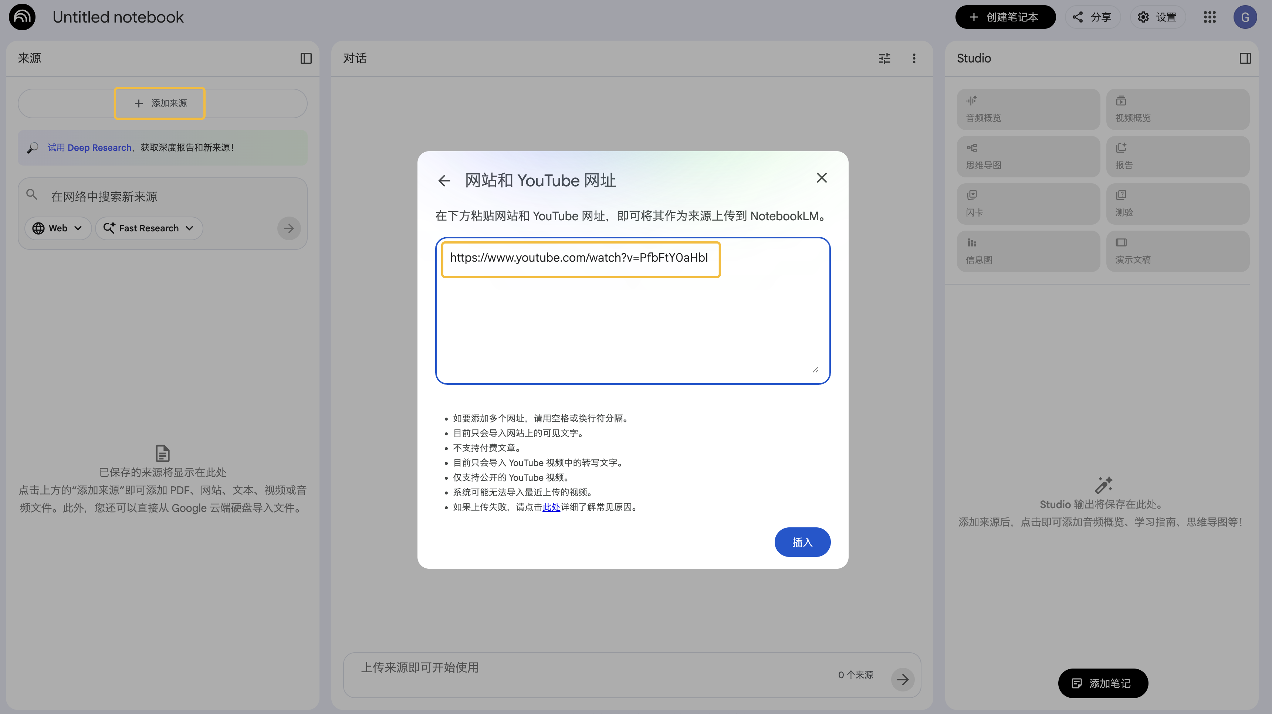Expand the Fast Research dropdown

[x=149, y=228]
